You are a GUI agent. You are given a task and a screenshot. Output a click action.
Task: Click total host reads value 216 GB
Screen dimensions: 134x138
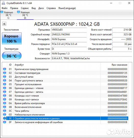pyautogui.click(x=122, y=30)
